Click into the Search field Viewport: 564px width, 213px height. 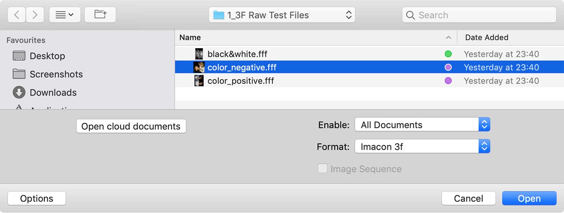click(479, 15)
